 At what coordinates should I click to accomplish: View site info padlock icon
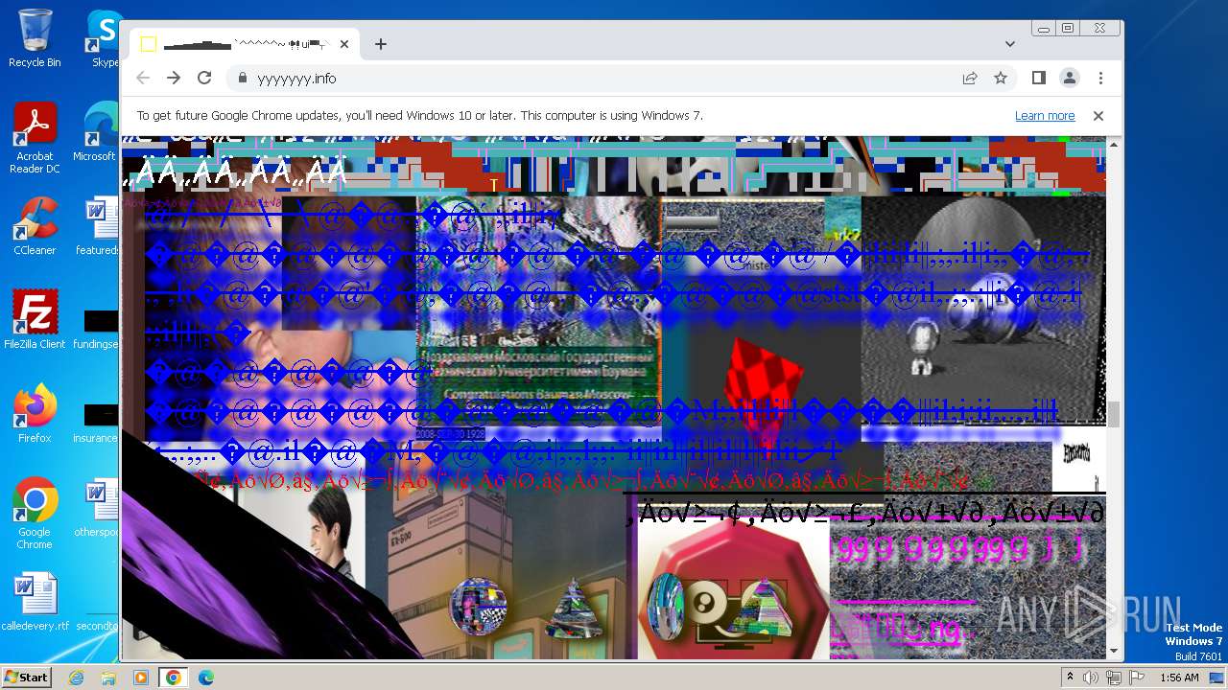point(243,79)
